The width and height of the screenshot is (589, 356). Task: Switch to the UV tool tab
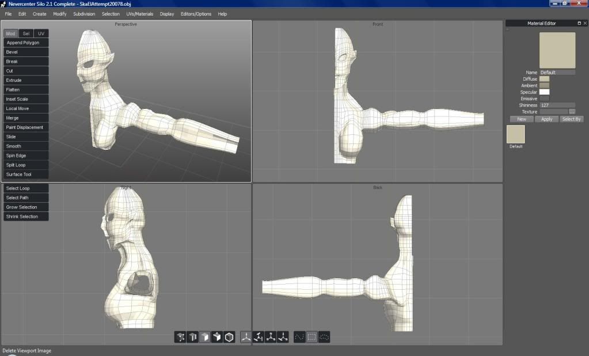click(41, 33)
